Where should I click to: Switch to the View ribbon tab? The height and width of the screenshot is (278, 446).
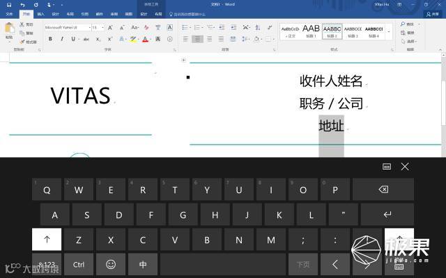[128, 14]
